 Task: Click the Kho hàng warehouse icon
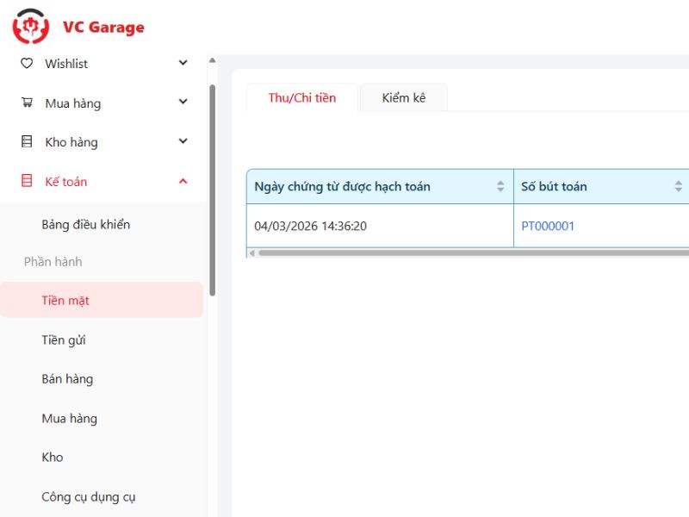27,142
